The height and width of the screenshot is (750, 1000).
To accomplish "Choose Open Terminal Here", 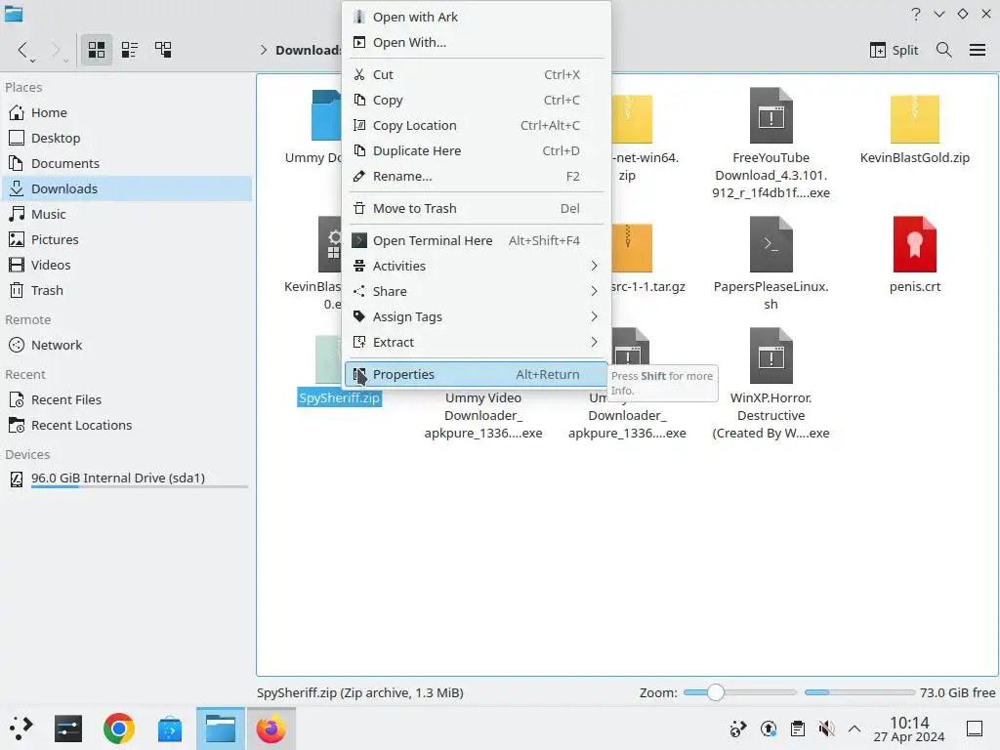I will click(476, 240).
